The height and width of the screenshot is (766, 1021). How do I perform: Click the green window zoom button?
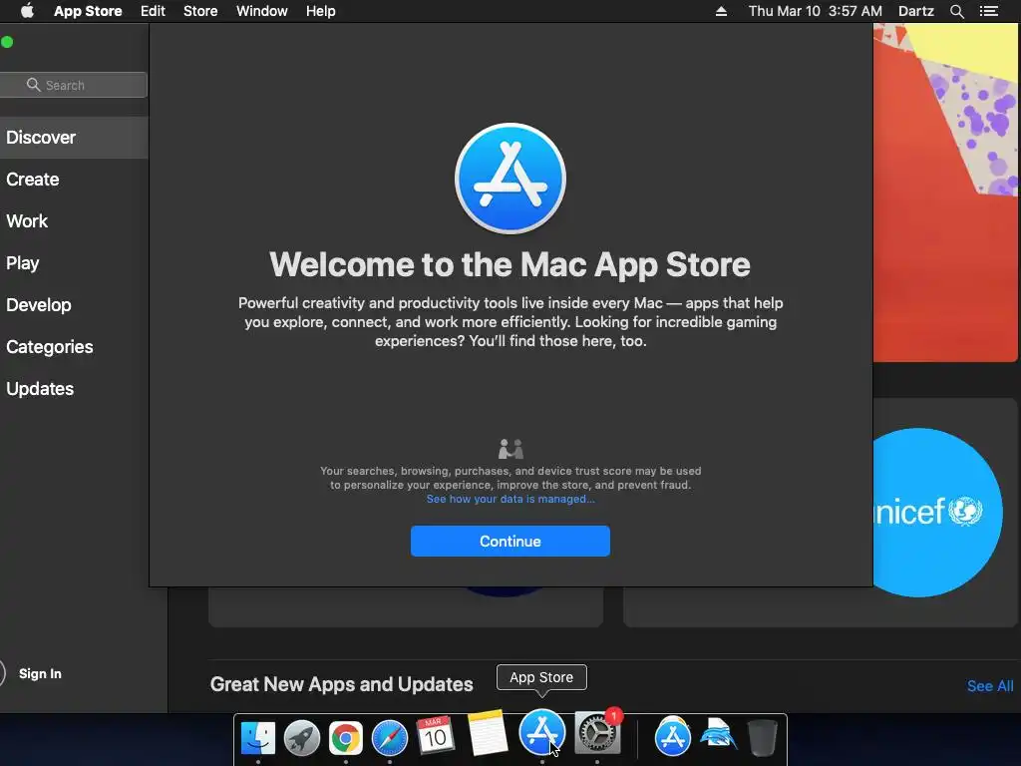coord(7,42)
